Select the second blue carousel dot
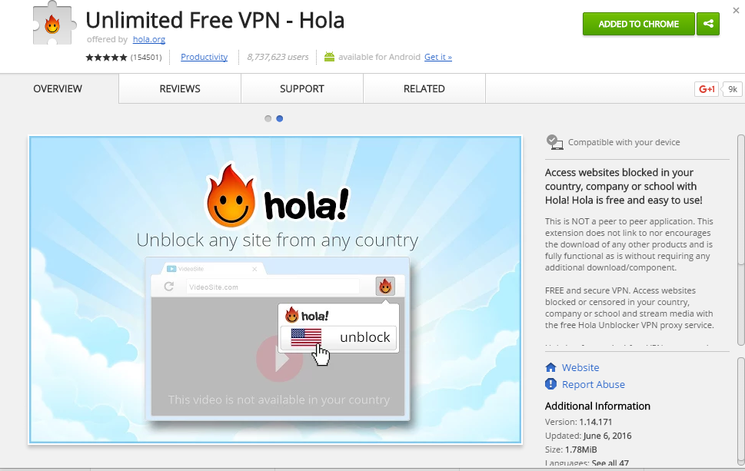Image resolution: width=745 pixels, height=471 pixels. [280, 118]
